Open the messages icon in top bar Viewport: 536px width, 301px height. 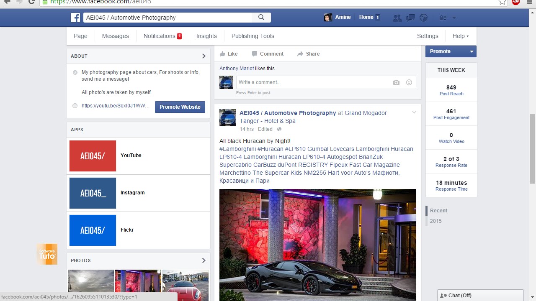click(x=410, y=18)
